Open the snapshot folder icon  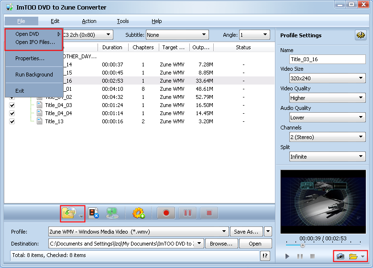click(353, 257)
